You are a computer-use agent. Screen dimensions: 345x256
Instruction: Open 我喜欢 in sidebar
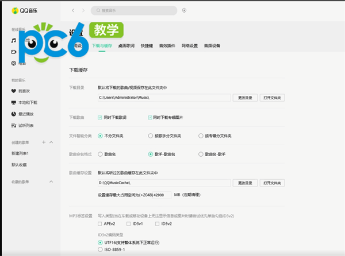[24, 91]
